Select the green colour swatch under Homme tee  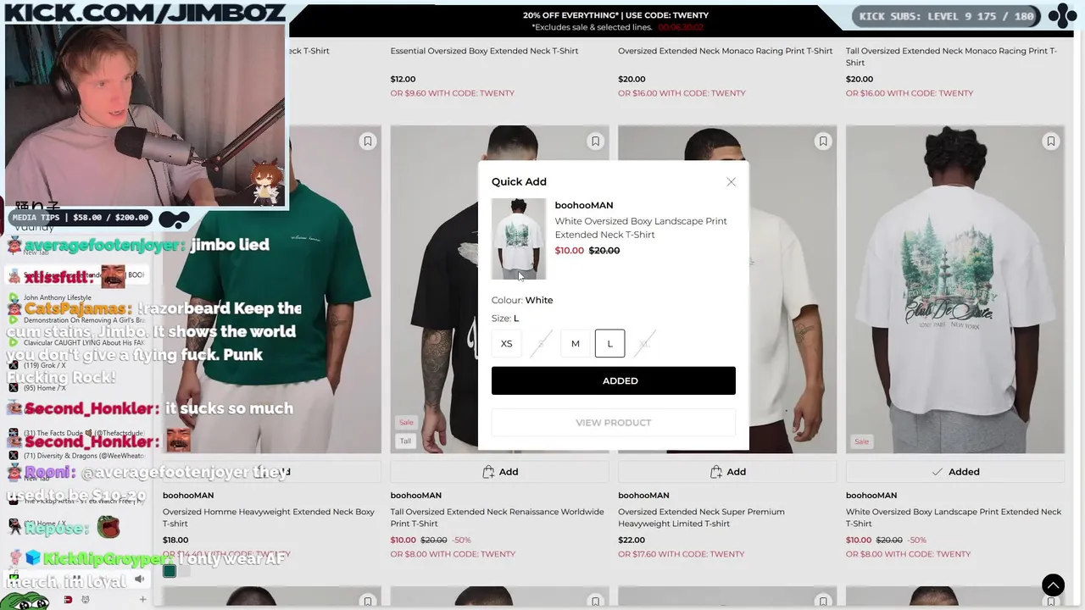pos(170,571)
